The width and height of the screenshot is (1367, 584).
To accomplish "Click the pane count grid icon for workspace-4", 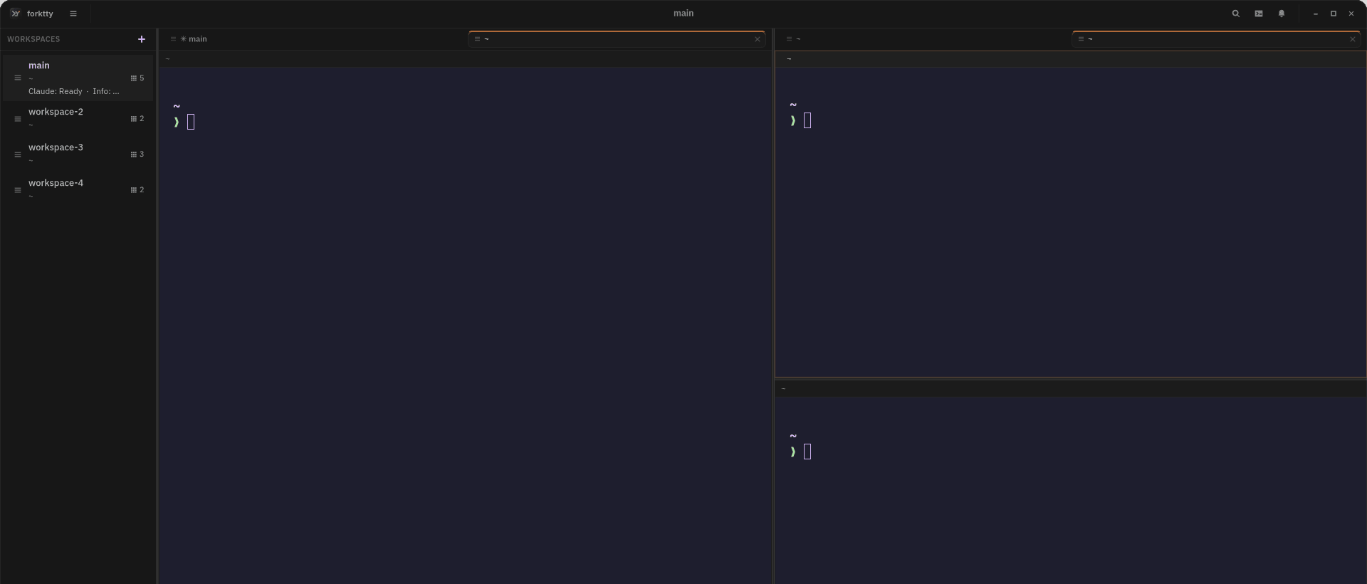I will [133, 190].
